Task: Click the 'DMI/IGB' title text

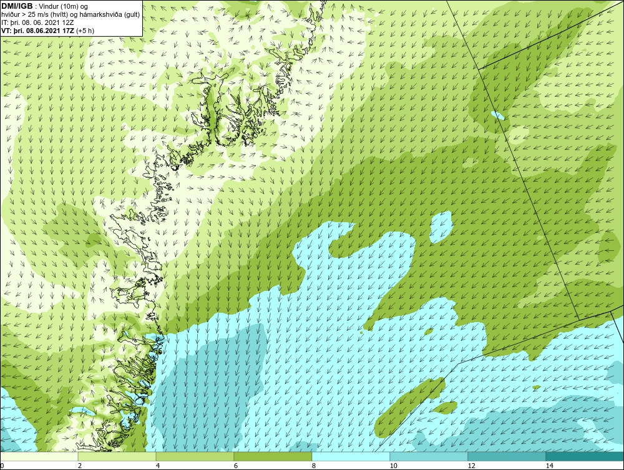Action: tap(17, 6)
